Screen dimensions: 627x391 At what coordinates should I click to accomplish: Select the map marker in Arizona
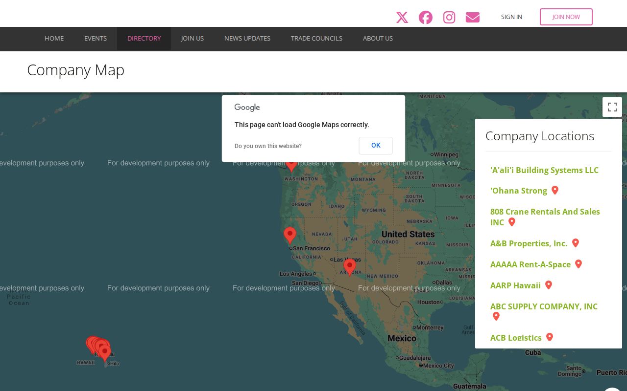pos(349,267)
